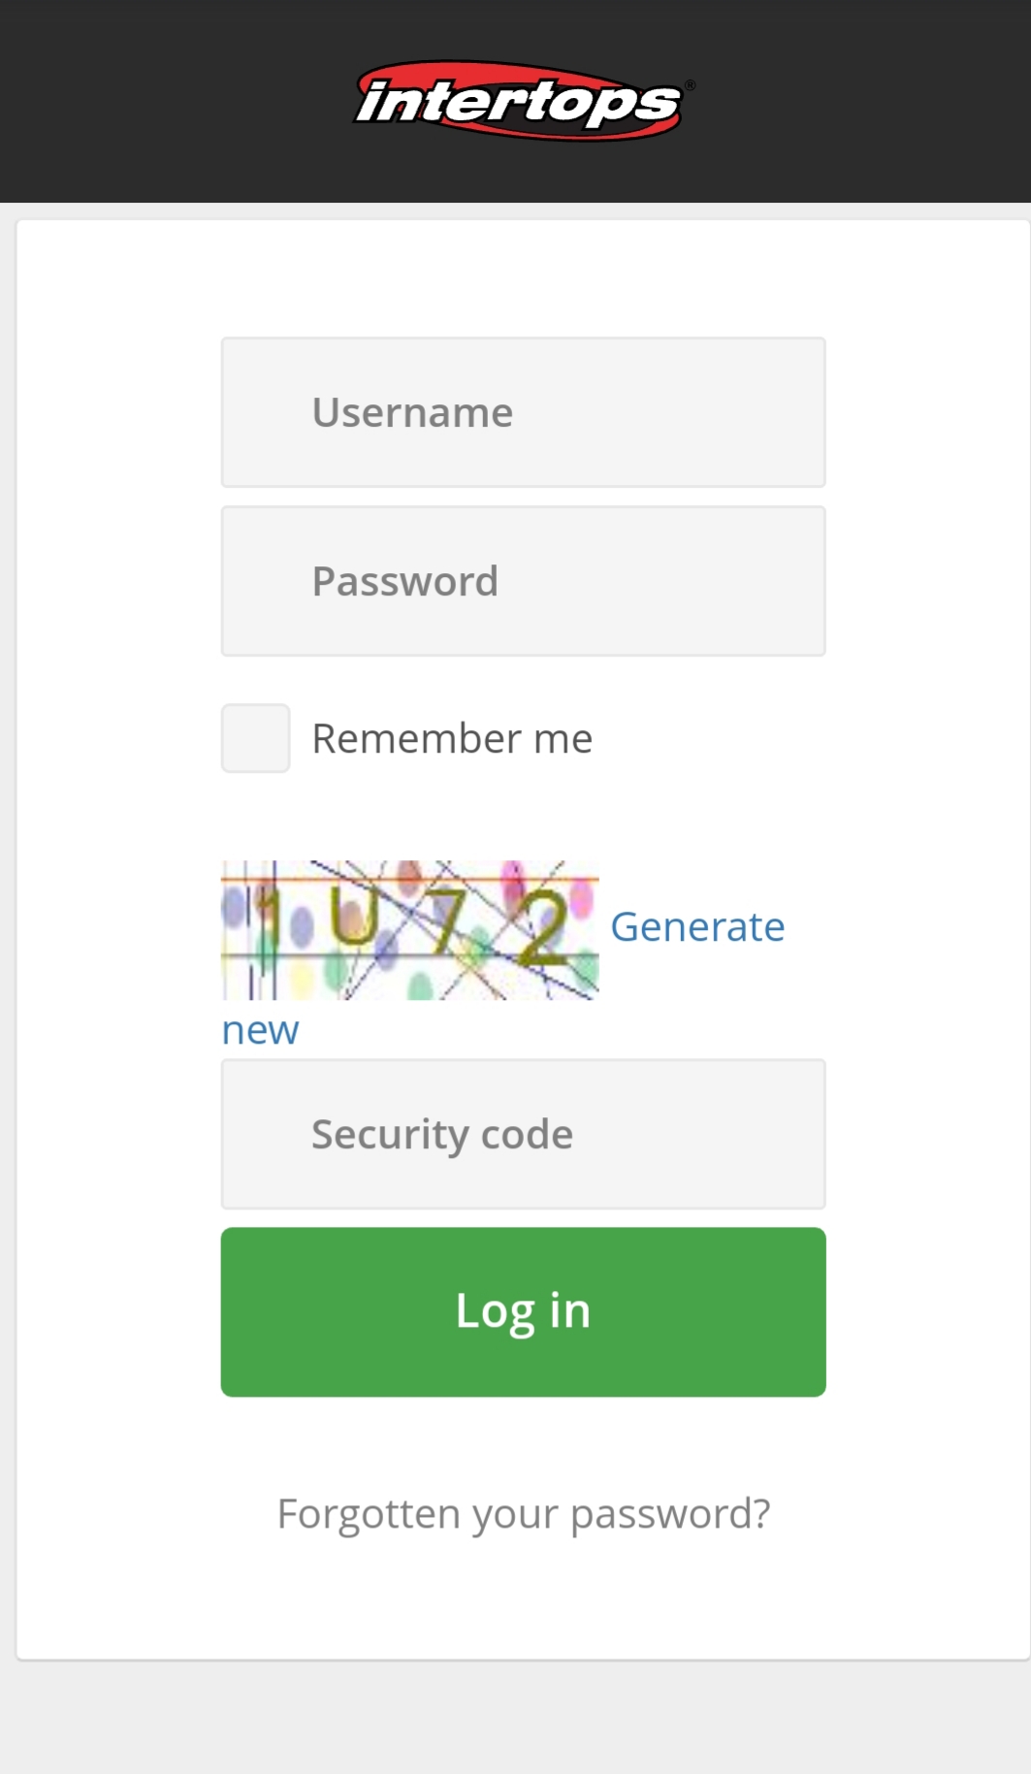The image size is (1031, 1774).
Task: Click the "Remember me" label text
Action: (x=452, y=739)
